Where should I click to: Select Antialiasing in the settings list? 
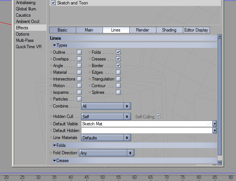26,3
